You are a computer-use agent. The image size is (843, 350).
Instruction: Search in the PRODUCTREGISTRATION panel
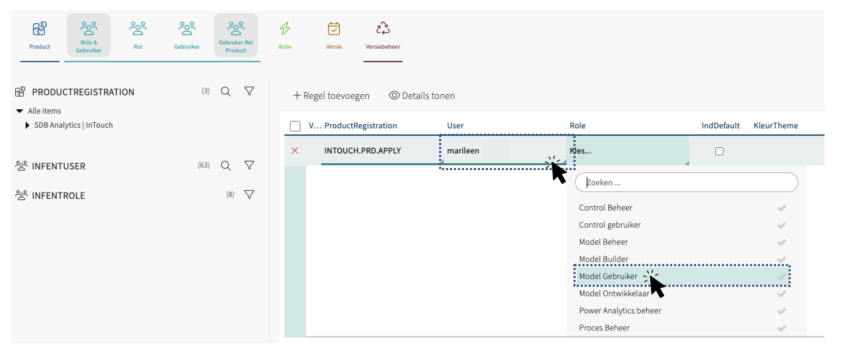click(226, 91)
